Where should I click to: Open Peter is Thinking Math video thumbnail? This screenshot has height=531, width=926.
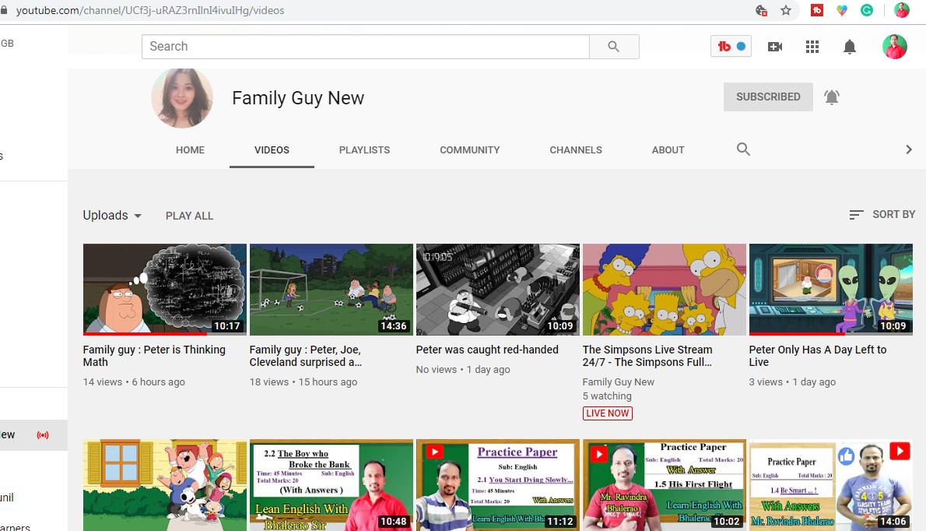pyautogui.click(x=165, y=290)
